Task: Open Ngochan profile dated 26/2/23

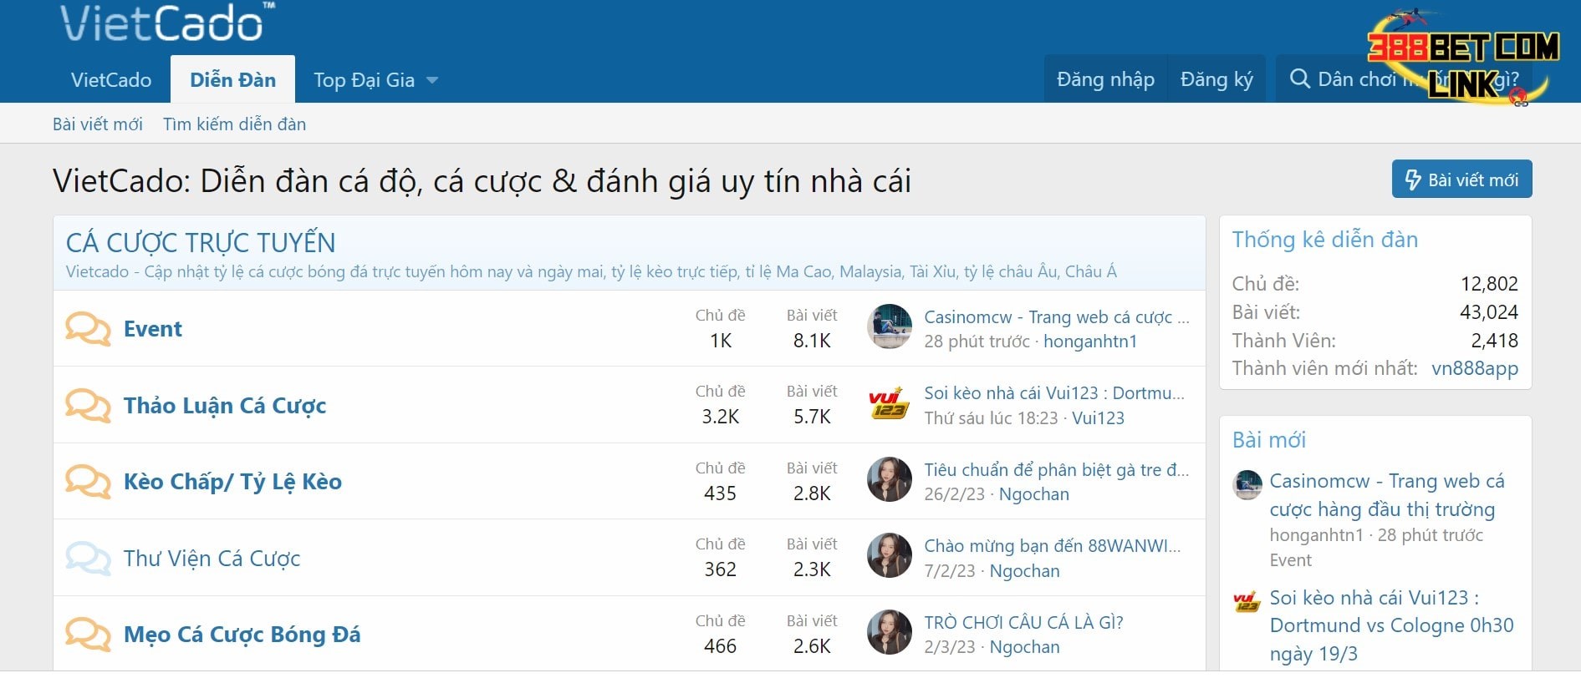Action: pyautogui.click(x=1034, y=494)
